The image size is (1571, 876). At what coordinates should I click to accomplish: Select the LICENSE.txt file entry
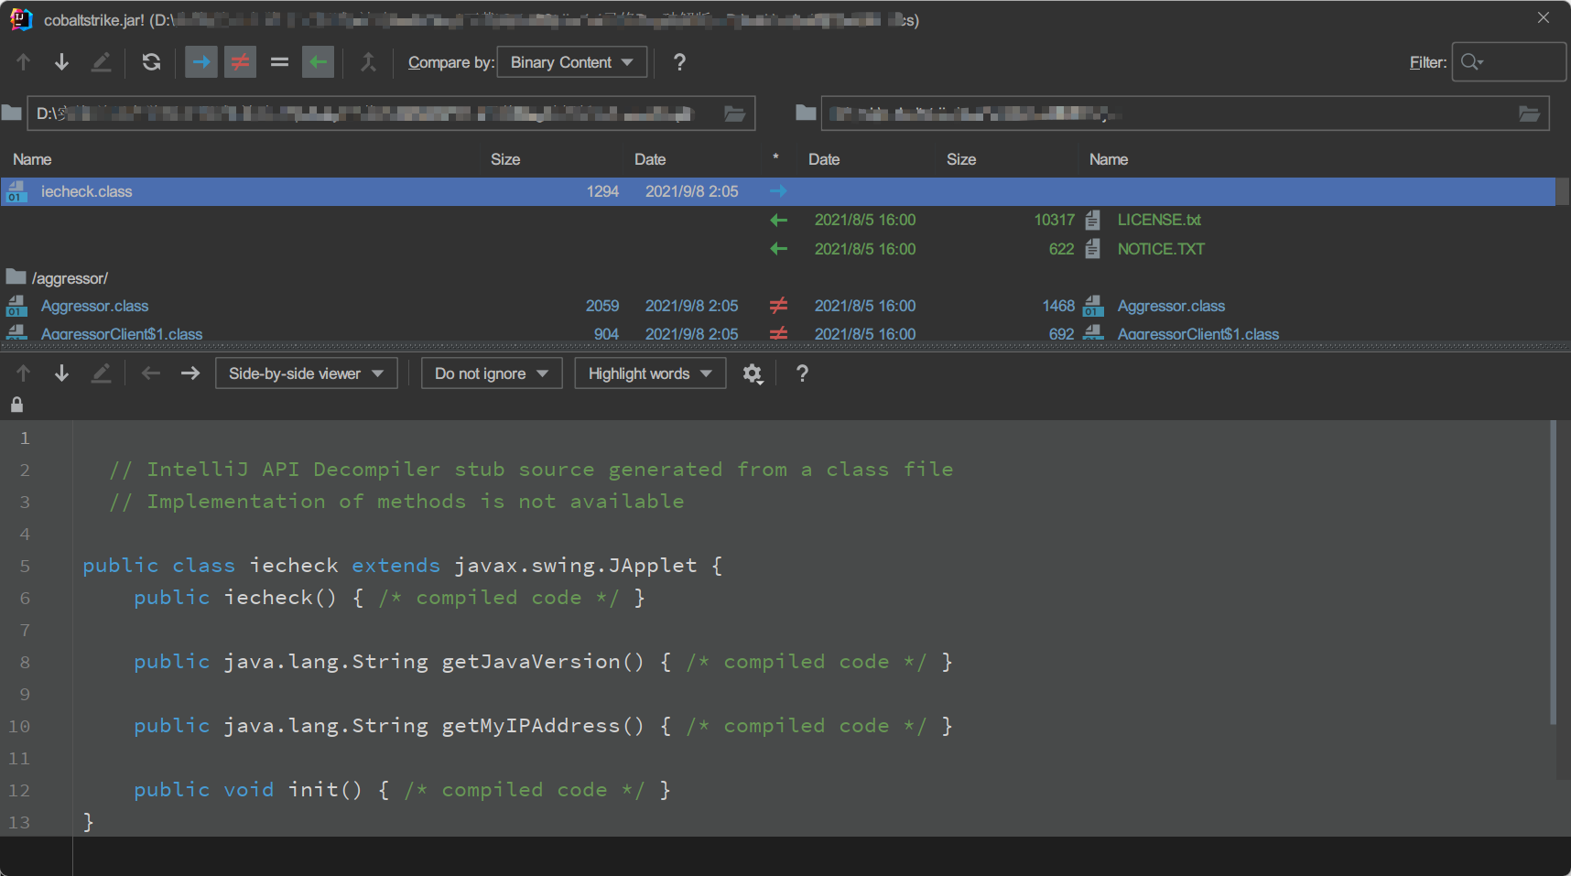click(x=1159, y=220)
